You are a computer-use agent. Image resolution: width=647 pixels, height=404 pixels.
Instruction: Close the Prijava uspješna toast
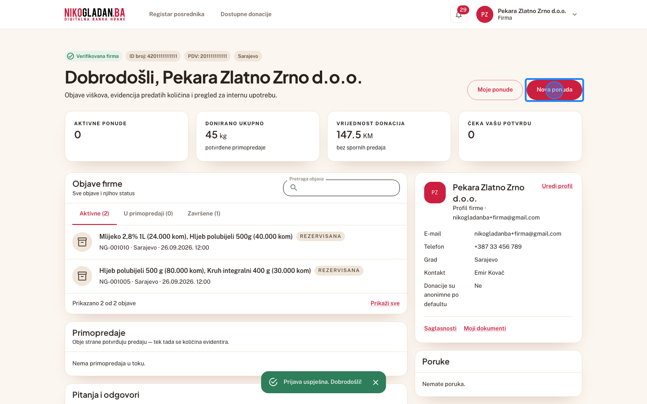(x=376, y=382)
